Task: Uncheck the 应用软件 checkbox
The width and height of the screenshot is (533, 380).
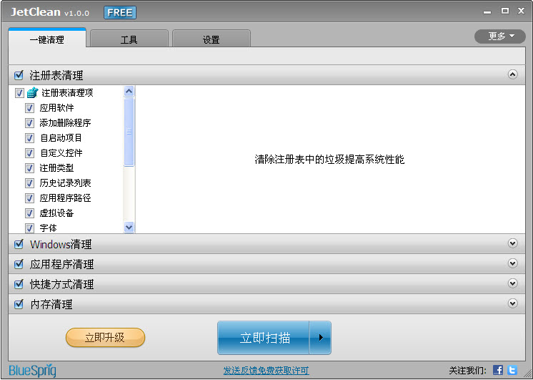Action: pos(30,108)
